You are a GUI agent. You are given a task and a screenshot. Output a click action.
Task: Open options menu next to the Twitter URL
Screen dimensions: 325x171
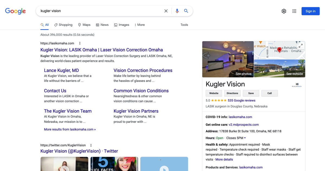tap(91, 145)
